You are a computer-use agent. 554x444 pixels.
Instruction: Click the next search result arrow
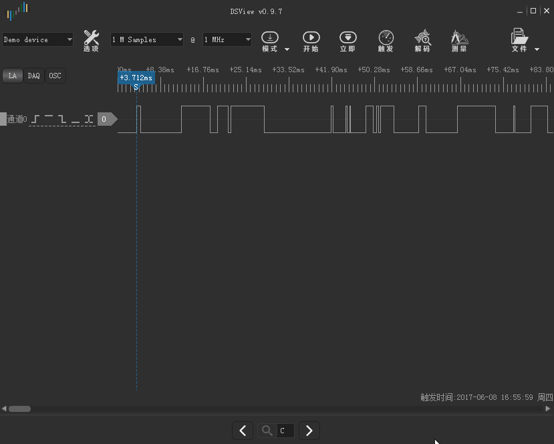point(309,431)
